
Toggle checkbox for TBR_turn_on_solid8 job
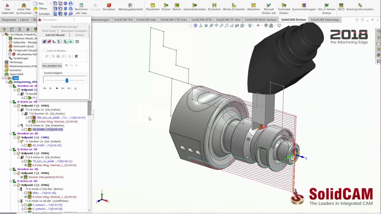(30, 118)
